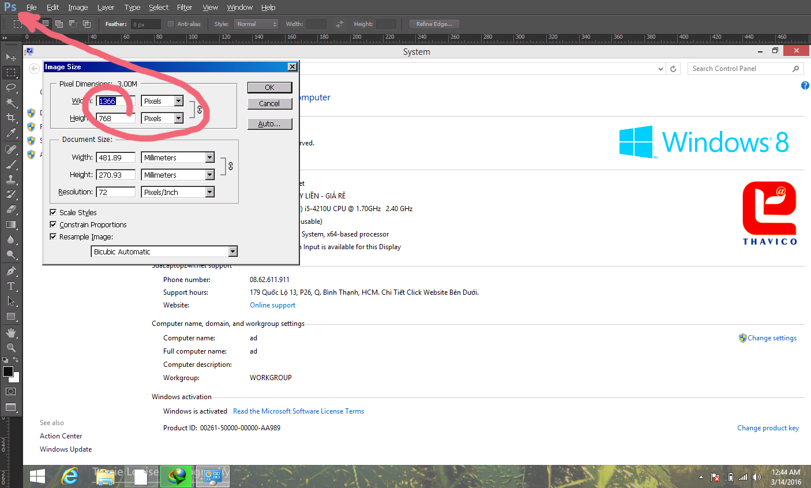
Task: Click the Auto... button
Action: click(269, 123)
